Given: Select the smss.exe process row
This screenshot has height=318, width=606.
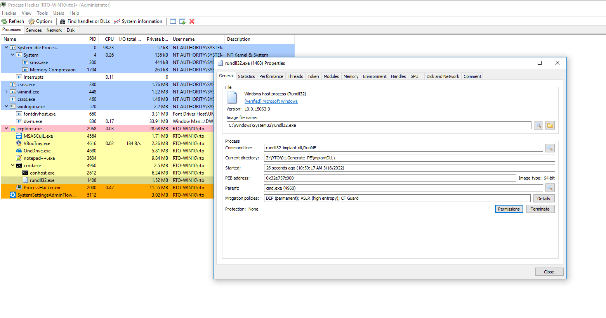Looking at the screenshot, I should click(x=108, y=62).
